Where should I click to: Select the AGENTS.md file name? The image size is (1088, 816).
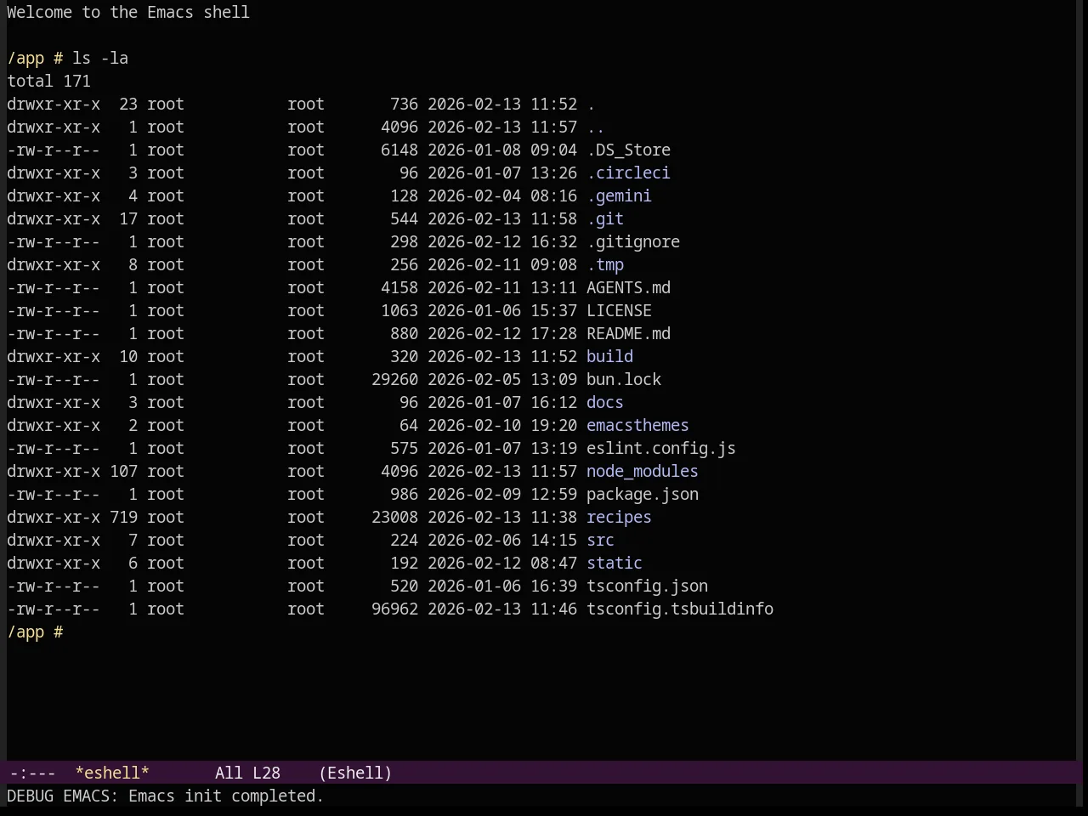click(628, 288)
